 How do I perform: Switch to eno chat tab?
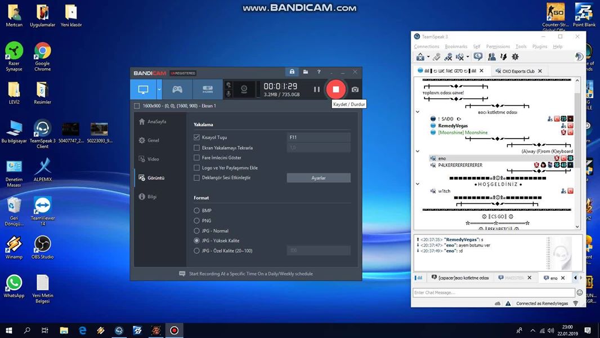554,278
